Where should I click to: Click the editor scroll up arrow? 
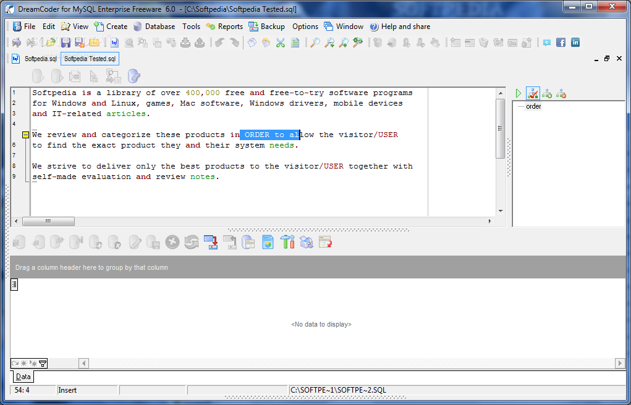(500, 93)
